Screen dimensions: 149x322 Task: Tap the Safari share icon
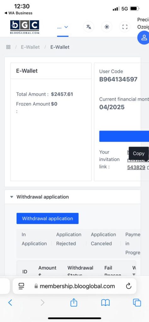pyautogui.click(x=74, y=302)
